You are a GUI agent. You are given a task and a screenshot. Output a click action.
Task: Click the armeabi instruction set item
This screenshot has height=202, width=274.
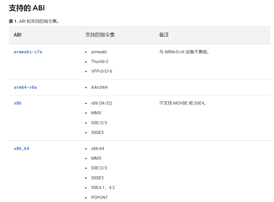pyautogui.click(x=99, y=52)
